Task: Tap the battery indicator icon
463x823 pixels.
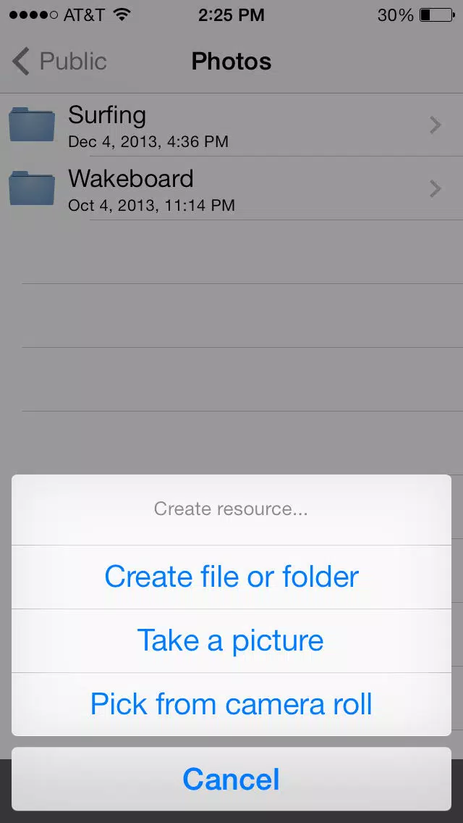Action: [x=437, y=14]
